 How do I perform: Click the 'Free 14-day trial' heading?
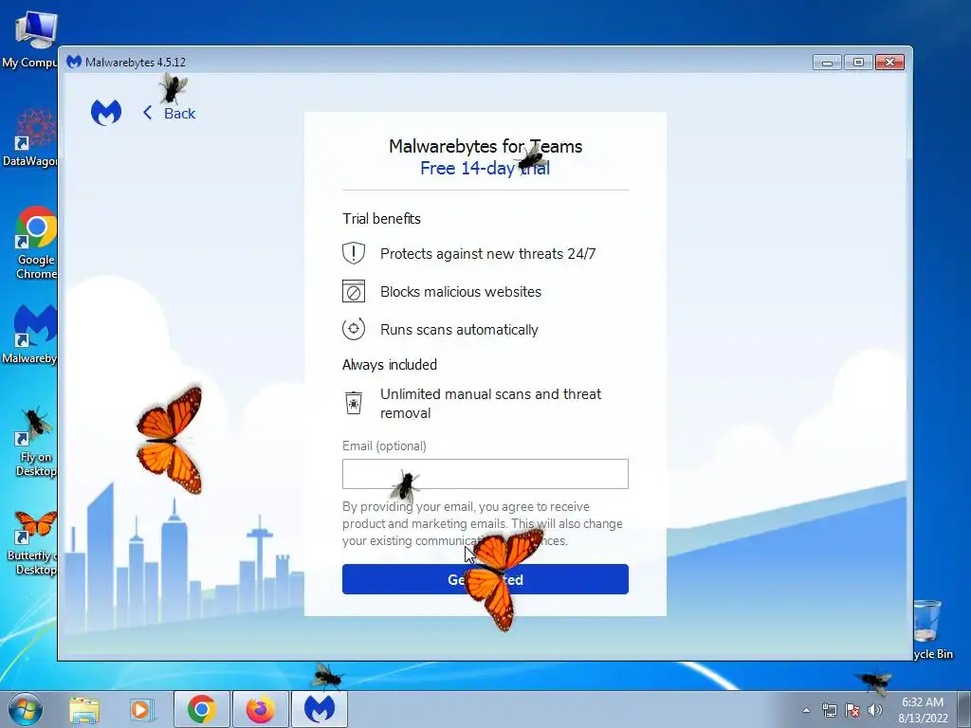(x=485, y=168)
